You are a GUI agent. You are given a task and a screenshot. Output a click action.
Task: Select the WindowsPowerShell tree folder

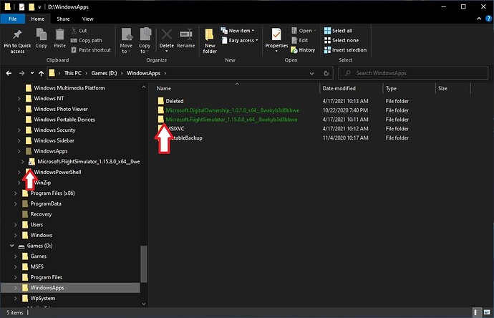tap(57, 172)
